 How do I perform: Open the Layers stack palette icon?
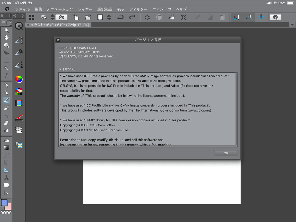click(19, 130)
